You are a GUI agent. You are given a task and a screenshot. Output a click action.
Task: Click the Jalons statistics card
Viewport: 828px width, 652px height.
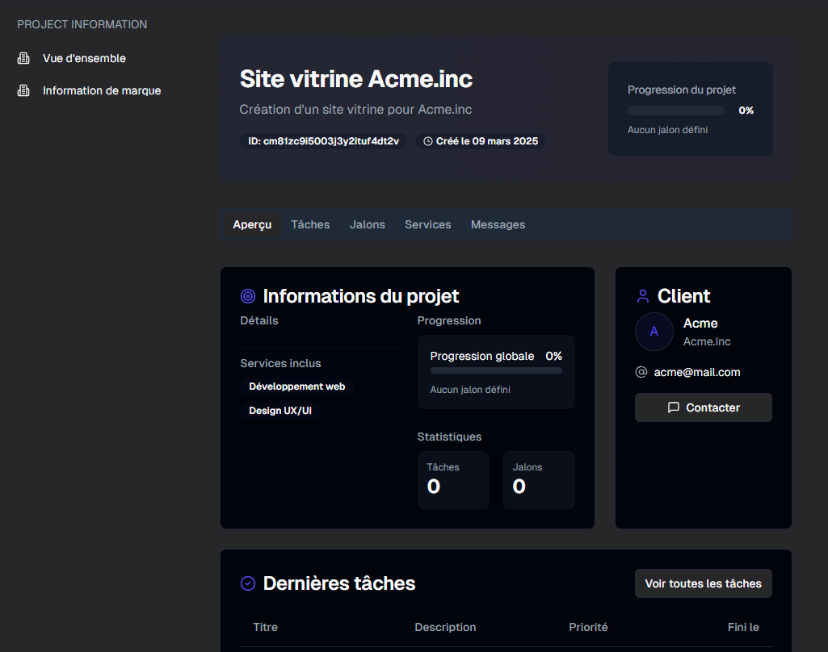[539, 480]
